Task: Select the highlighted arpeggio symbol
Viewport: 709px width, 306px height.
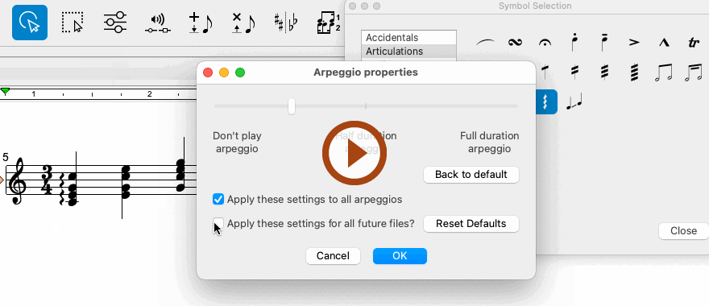Action: 546,101
